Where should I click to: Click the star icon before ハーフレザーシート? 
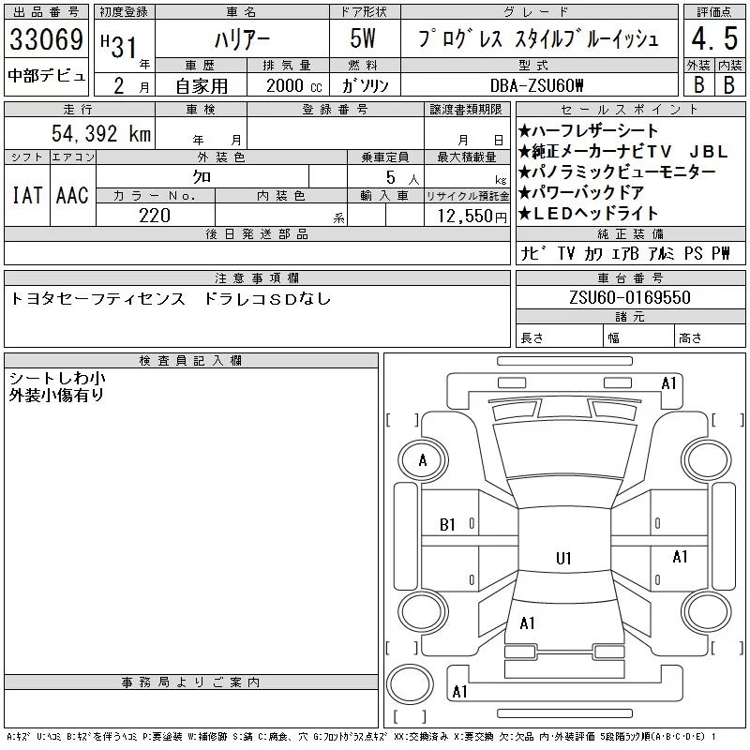click(x=525, y=131)
